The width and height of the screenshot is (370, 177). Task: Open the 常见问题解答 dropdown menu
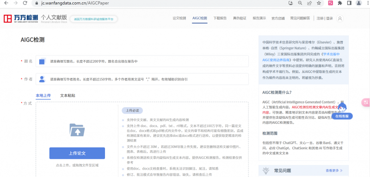[300, 18]
